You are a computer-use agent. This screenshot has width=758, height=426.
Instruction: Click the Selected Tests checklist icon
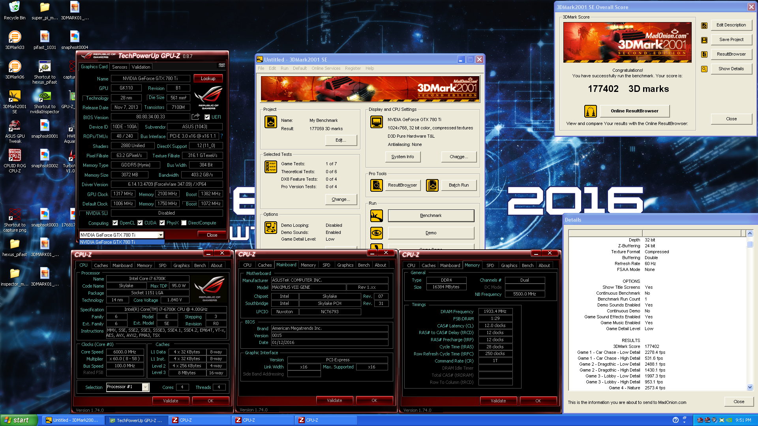(x=270, y=167)
